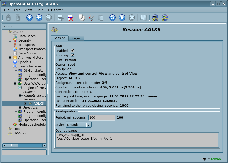Navigate back with the blue left arrow
The image size is (228, 163).
click(39, 18)
